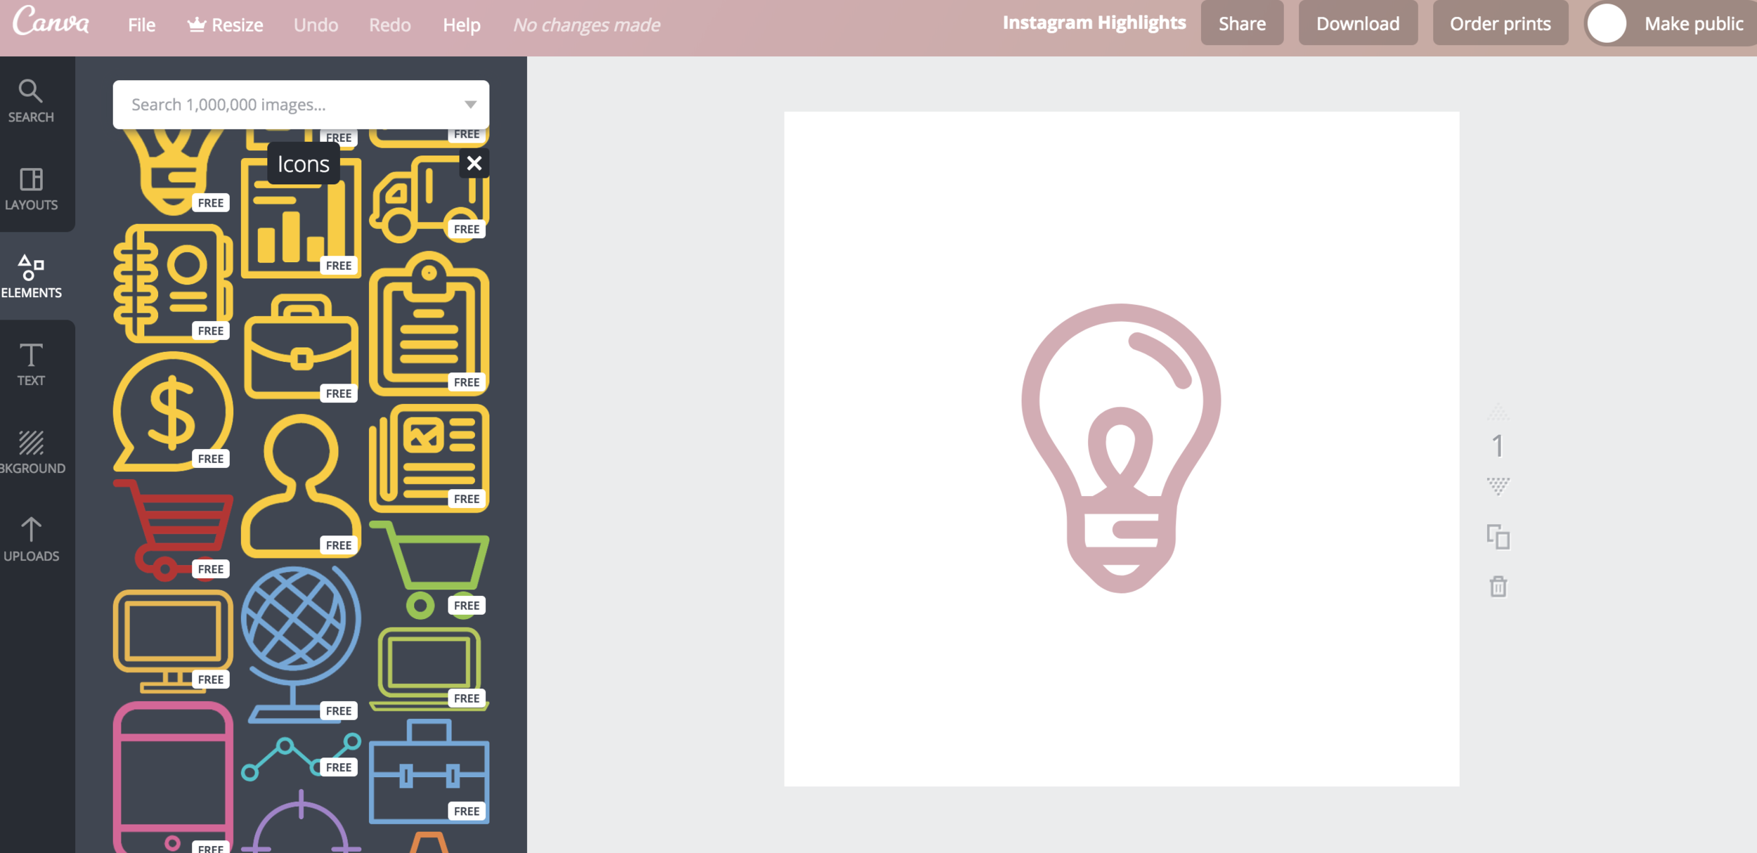Open the Search tab in sidebar
This screenshot has height=853, width=1757.
click(31, 102)
